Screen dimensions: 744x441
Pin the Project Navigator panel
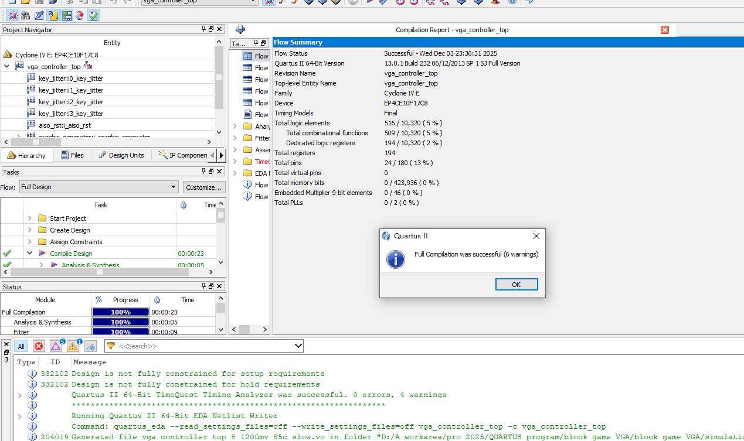(x=204, y=29)
